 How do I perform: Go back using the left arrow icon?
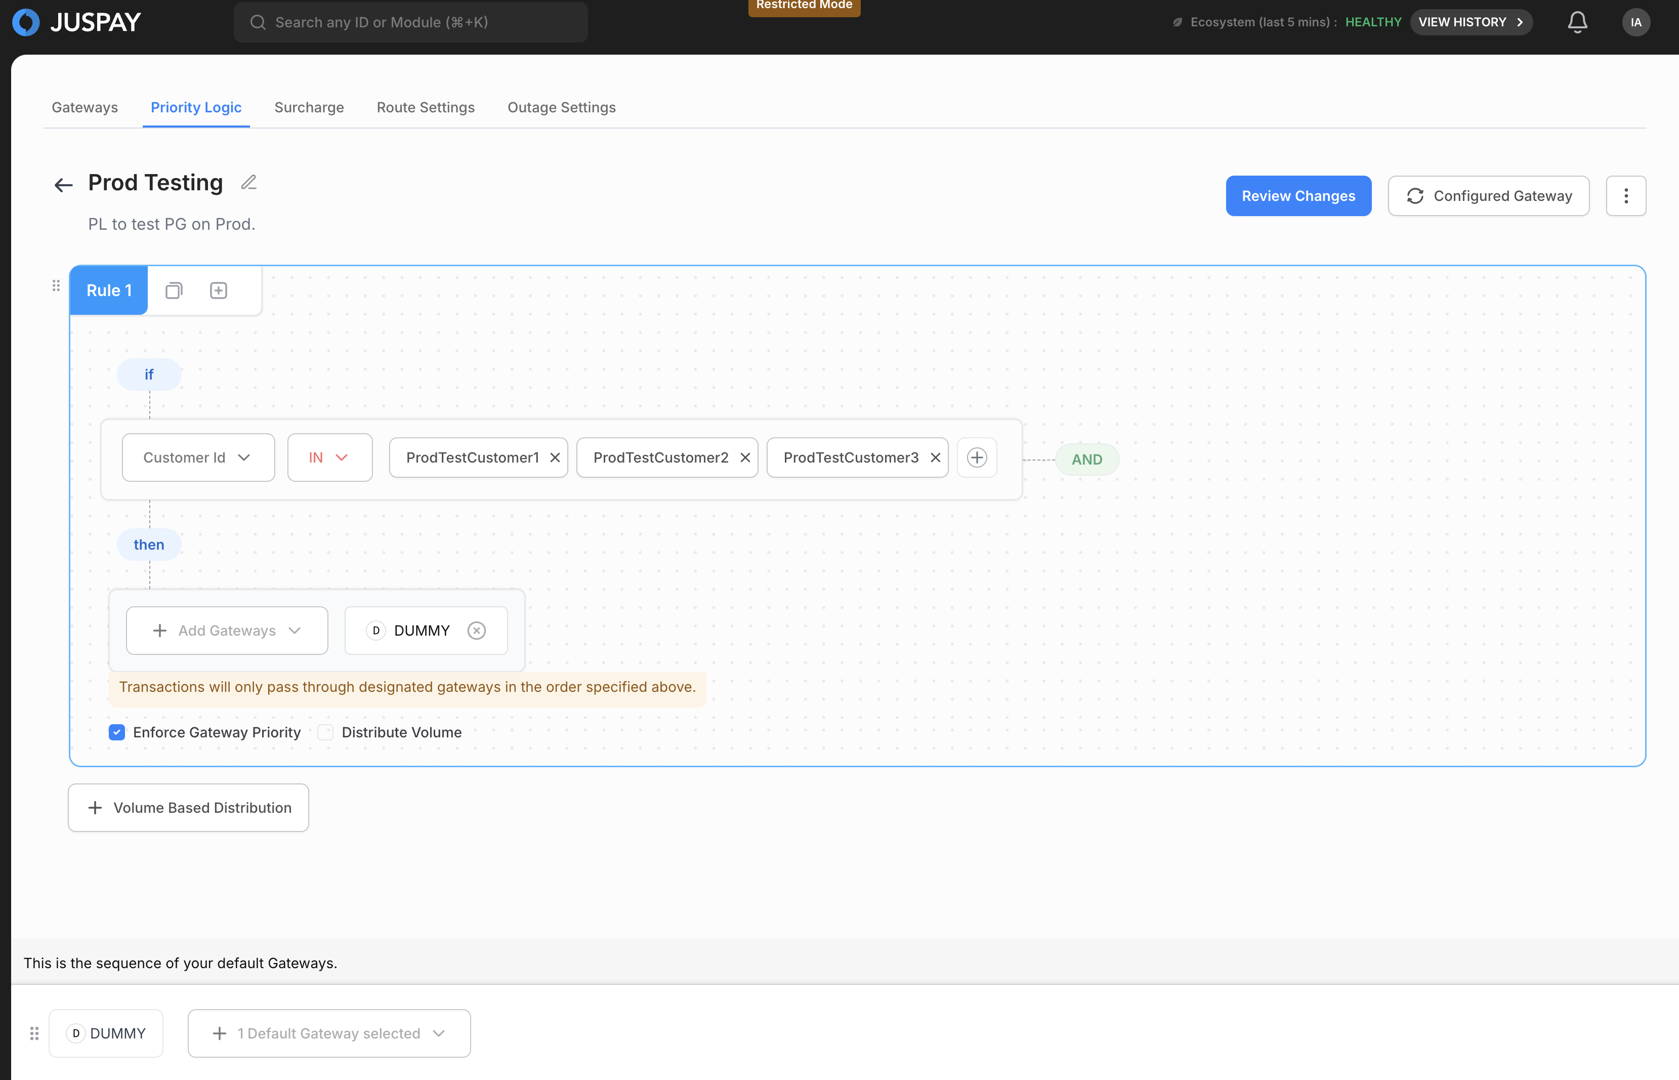tap(63, 185)
